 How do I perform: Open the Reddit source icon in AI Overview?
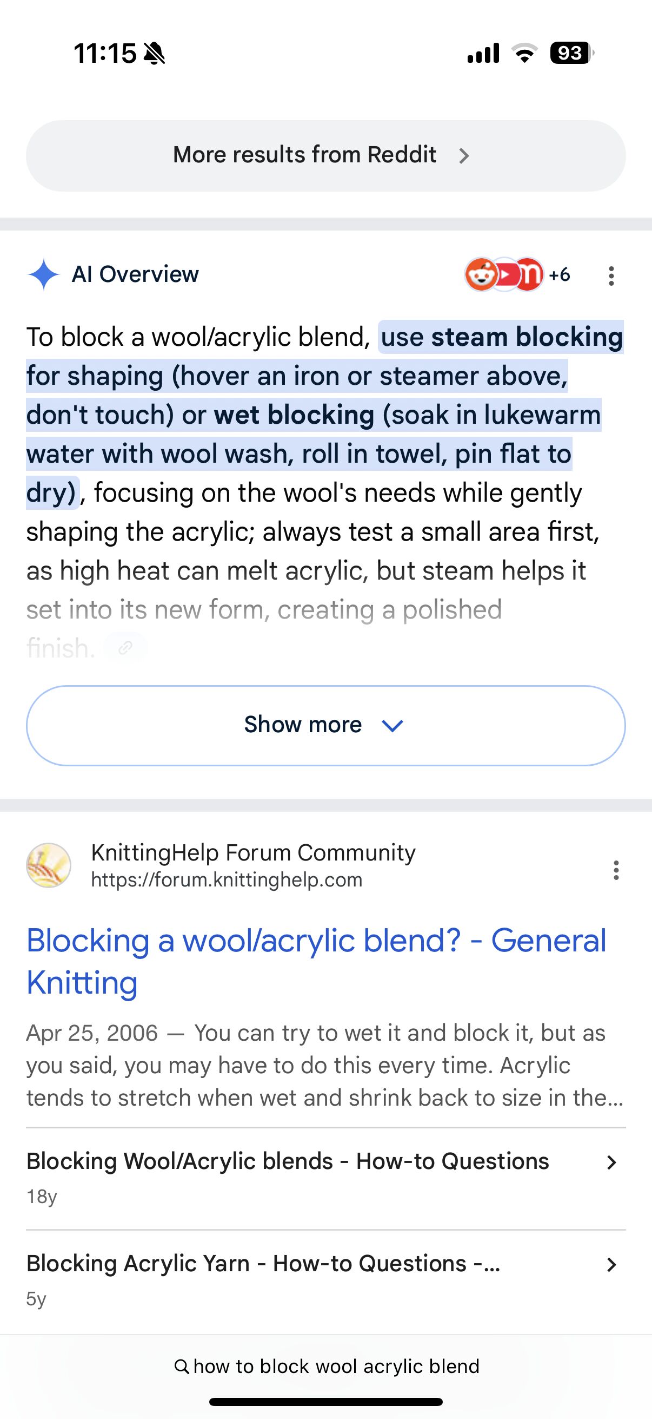click(481, 274)
